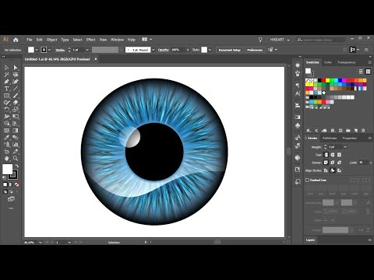
Task: Select the Free Transform tool
Action: 16,117
